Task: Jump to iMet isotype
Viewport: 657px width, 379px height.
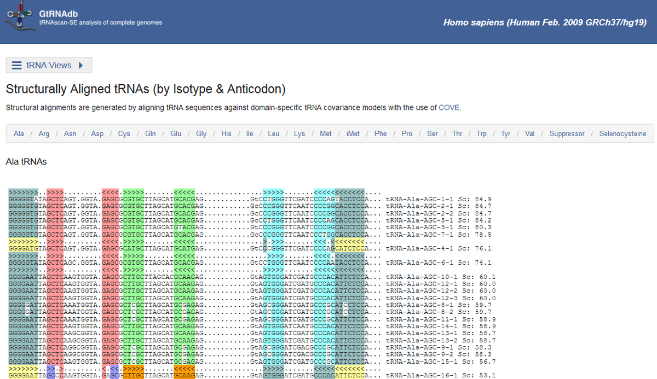Action: click(x=353, y=133)
